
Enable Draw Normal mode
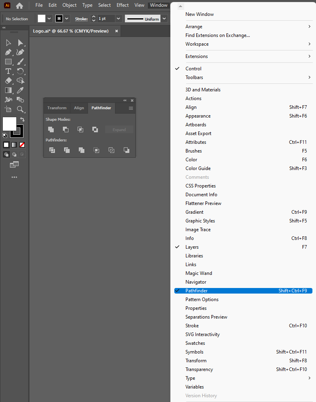[x=6, y=155]
